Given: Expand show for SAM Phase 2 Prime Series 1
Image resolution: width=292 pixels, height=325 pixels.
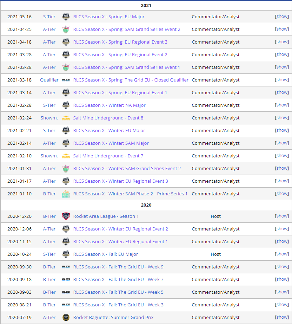Looking at the screenshot, I should pos(282,194).
